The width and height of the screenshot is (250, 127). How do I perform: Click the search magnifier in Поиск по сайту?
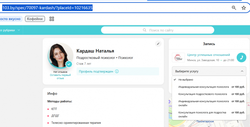click(x=145, y=30)
